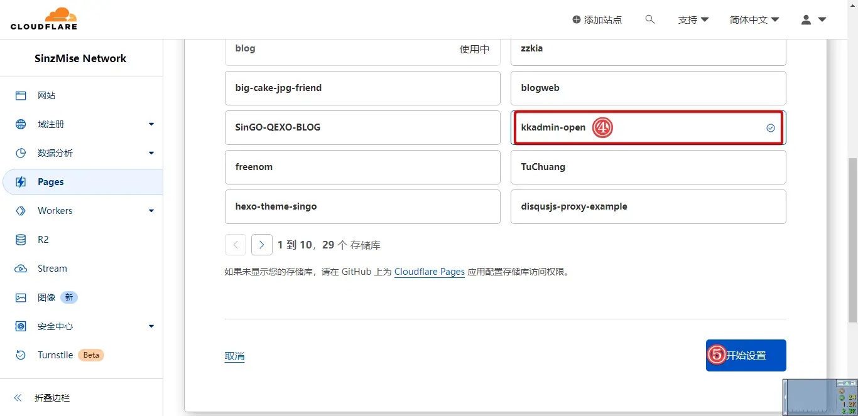Screen dimensions: 858x416
Task: Select the blogweb repository
Action: tap(648, 88)
